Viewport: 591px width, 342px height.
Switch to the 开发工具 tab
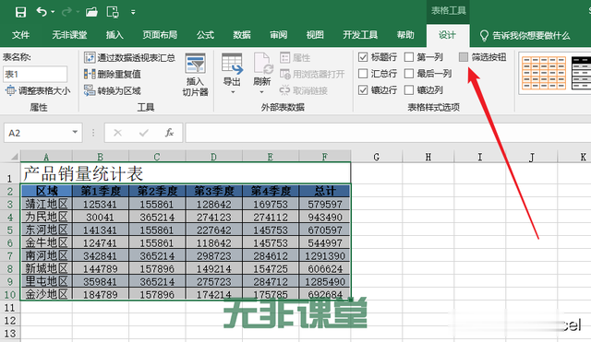(360, 35)
